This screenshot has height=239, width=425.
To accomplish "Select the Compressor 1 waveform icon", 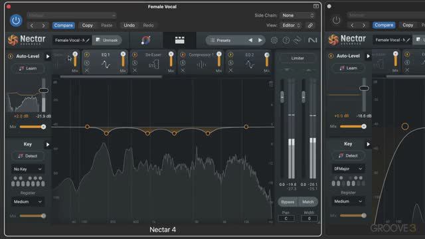I will click(201, 64).
